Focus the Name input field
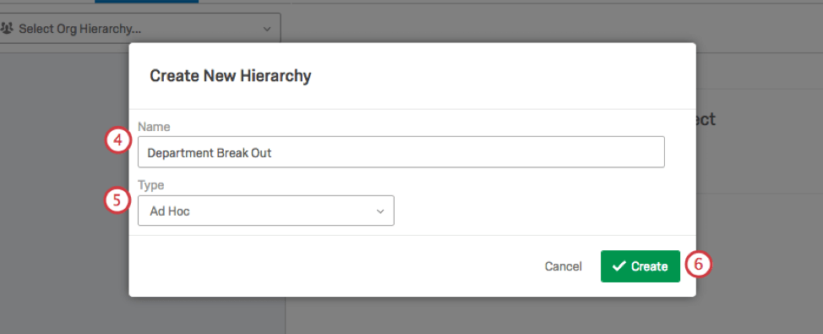 point(401,152)
